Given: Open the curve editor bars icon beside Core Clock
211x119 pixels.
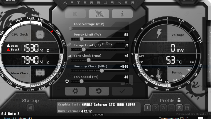Looking at the screenshot, I should click(x=70, y=56).
